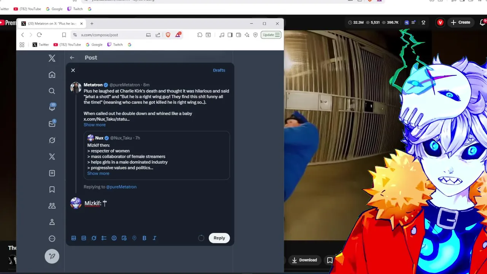Viewport: 487px width, 274px height.
Task: Expand Metatron post with Show more
Action: point(94,125)
